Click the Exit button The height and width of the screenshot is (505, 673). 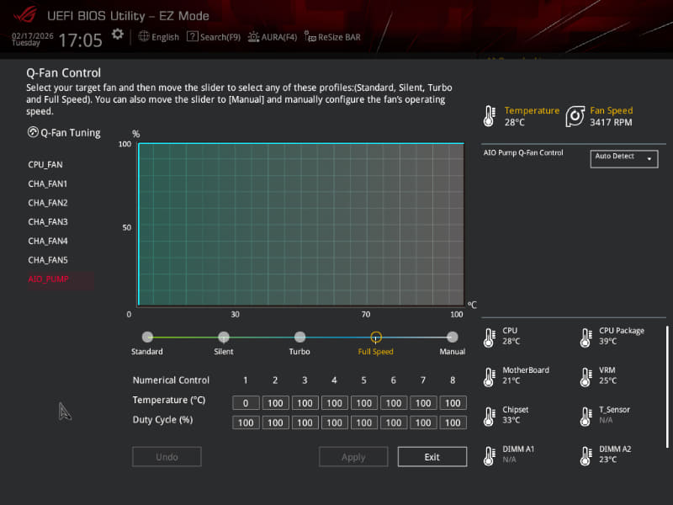pyautogui.click(x=432, y=457)
